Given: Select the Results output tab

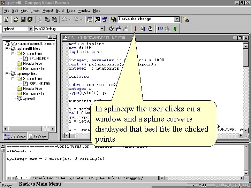Looking at the screenshot, I should [x=105, y=178].
